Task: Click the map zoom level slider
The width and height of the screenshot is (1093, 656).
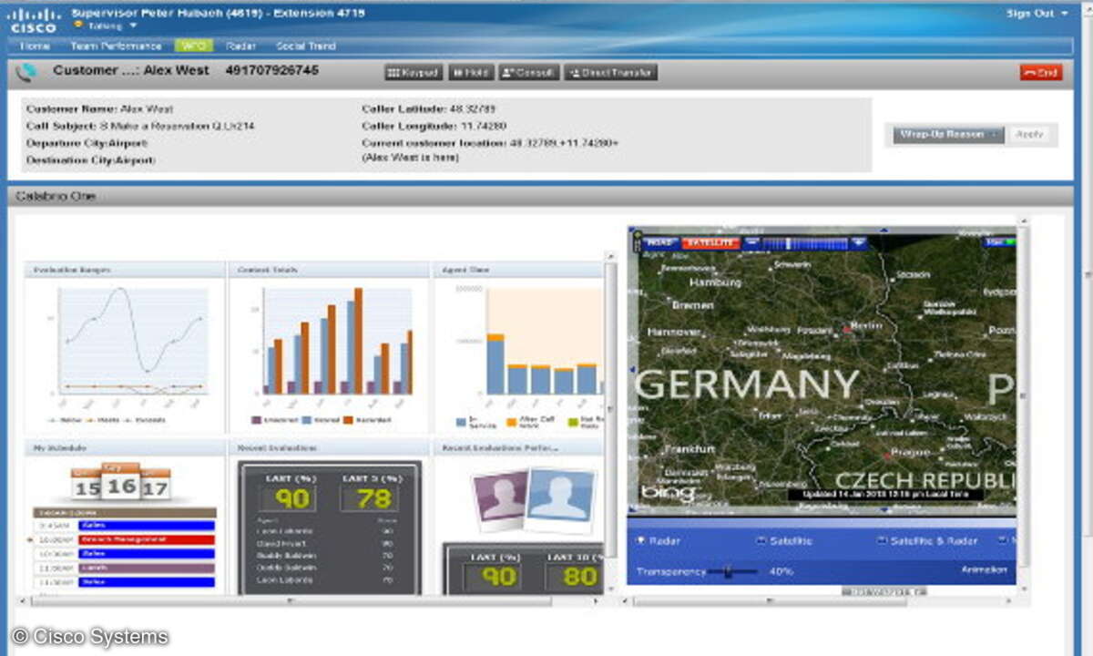Action: (x=804, y=243)
